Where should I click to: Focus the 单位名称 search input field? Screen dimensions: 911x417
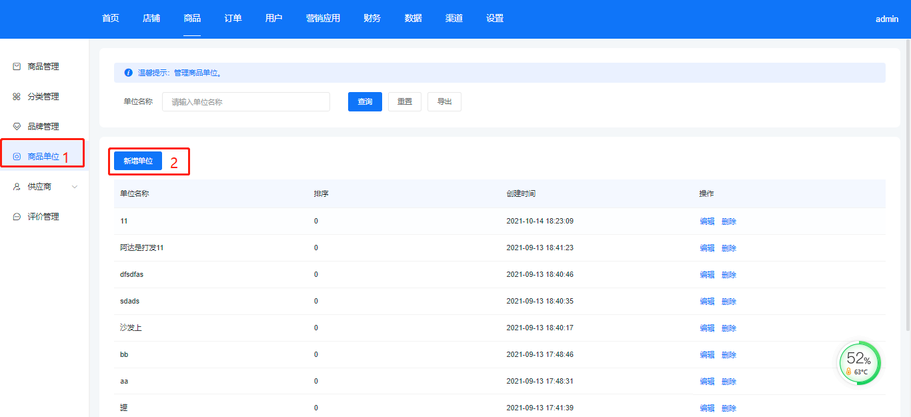245,102
